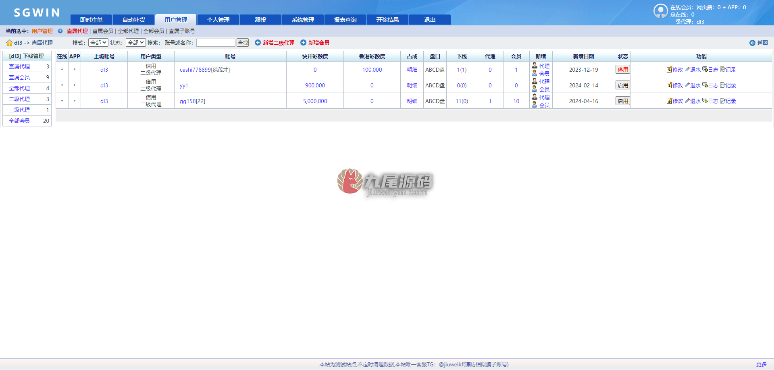This screenshot has height=370, width=774.
Task: Select 三级代理 in the left sidebar
Action: (19, 110)
